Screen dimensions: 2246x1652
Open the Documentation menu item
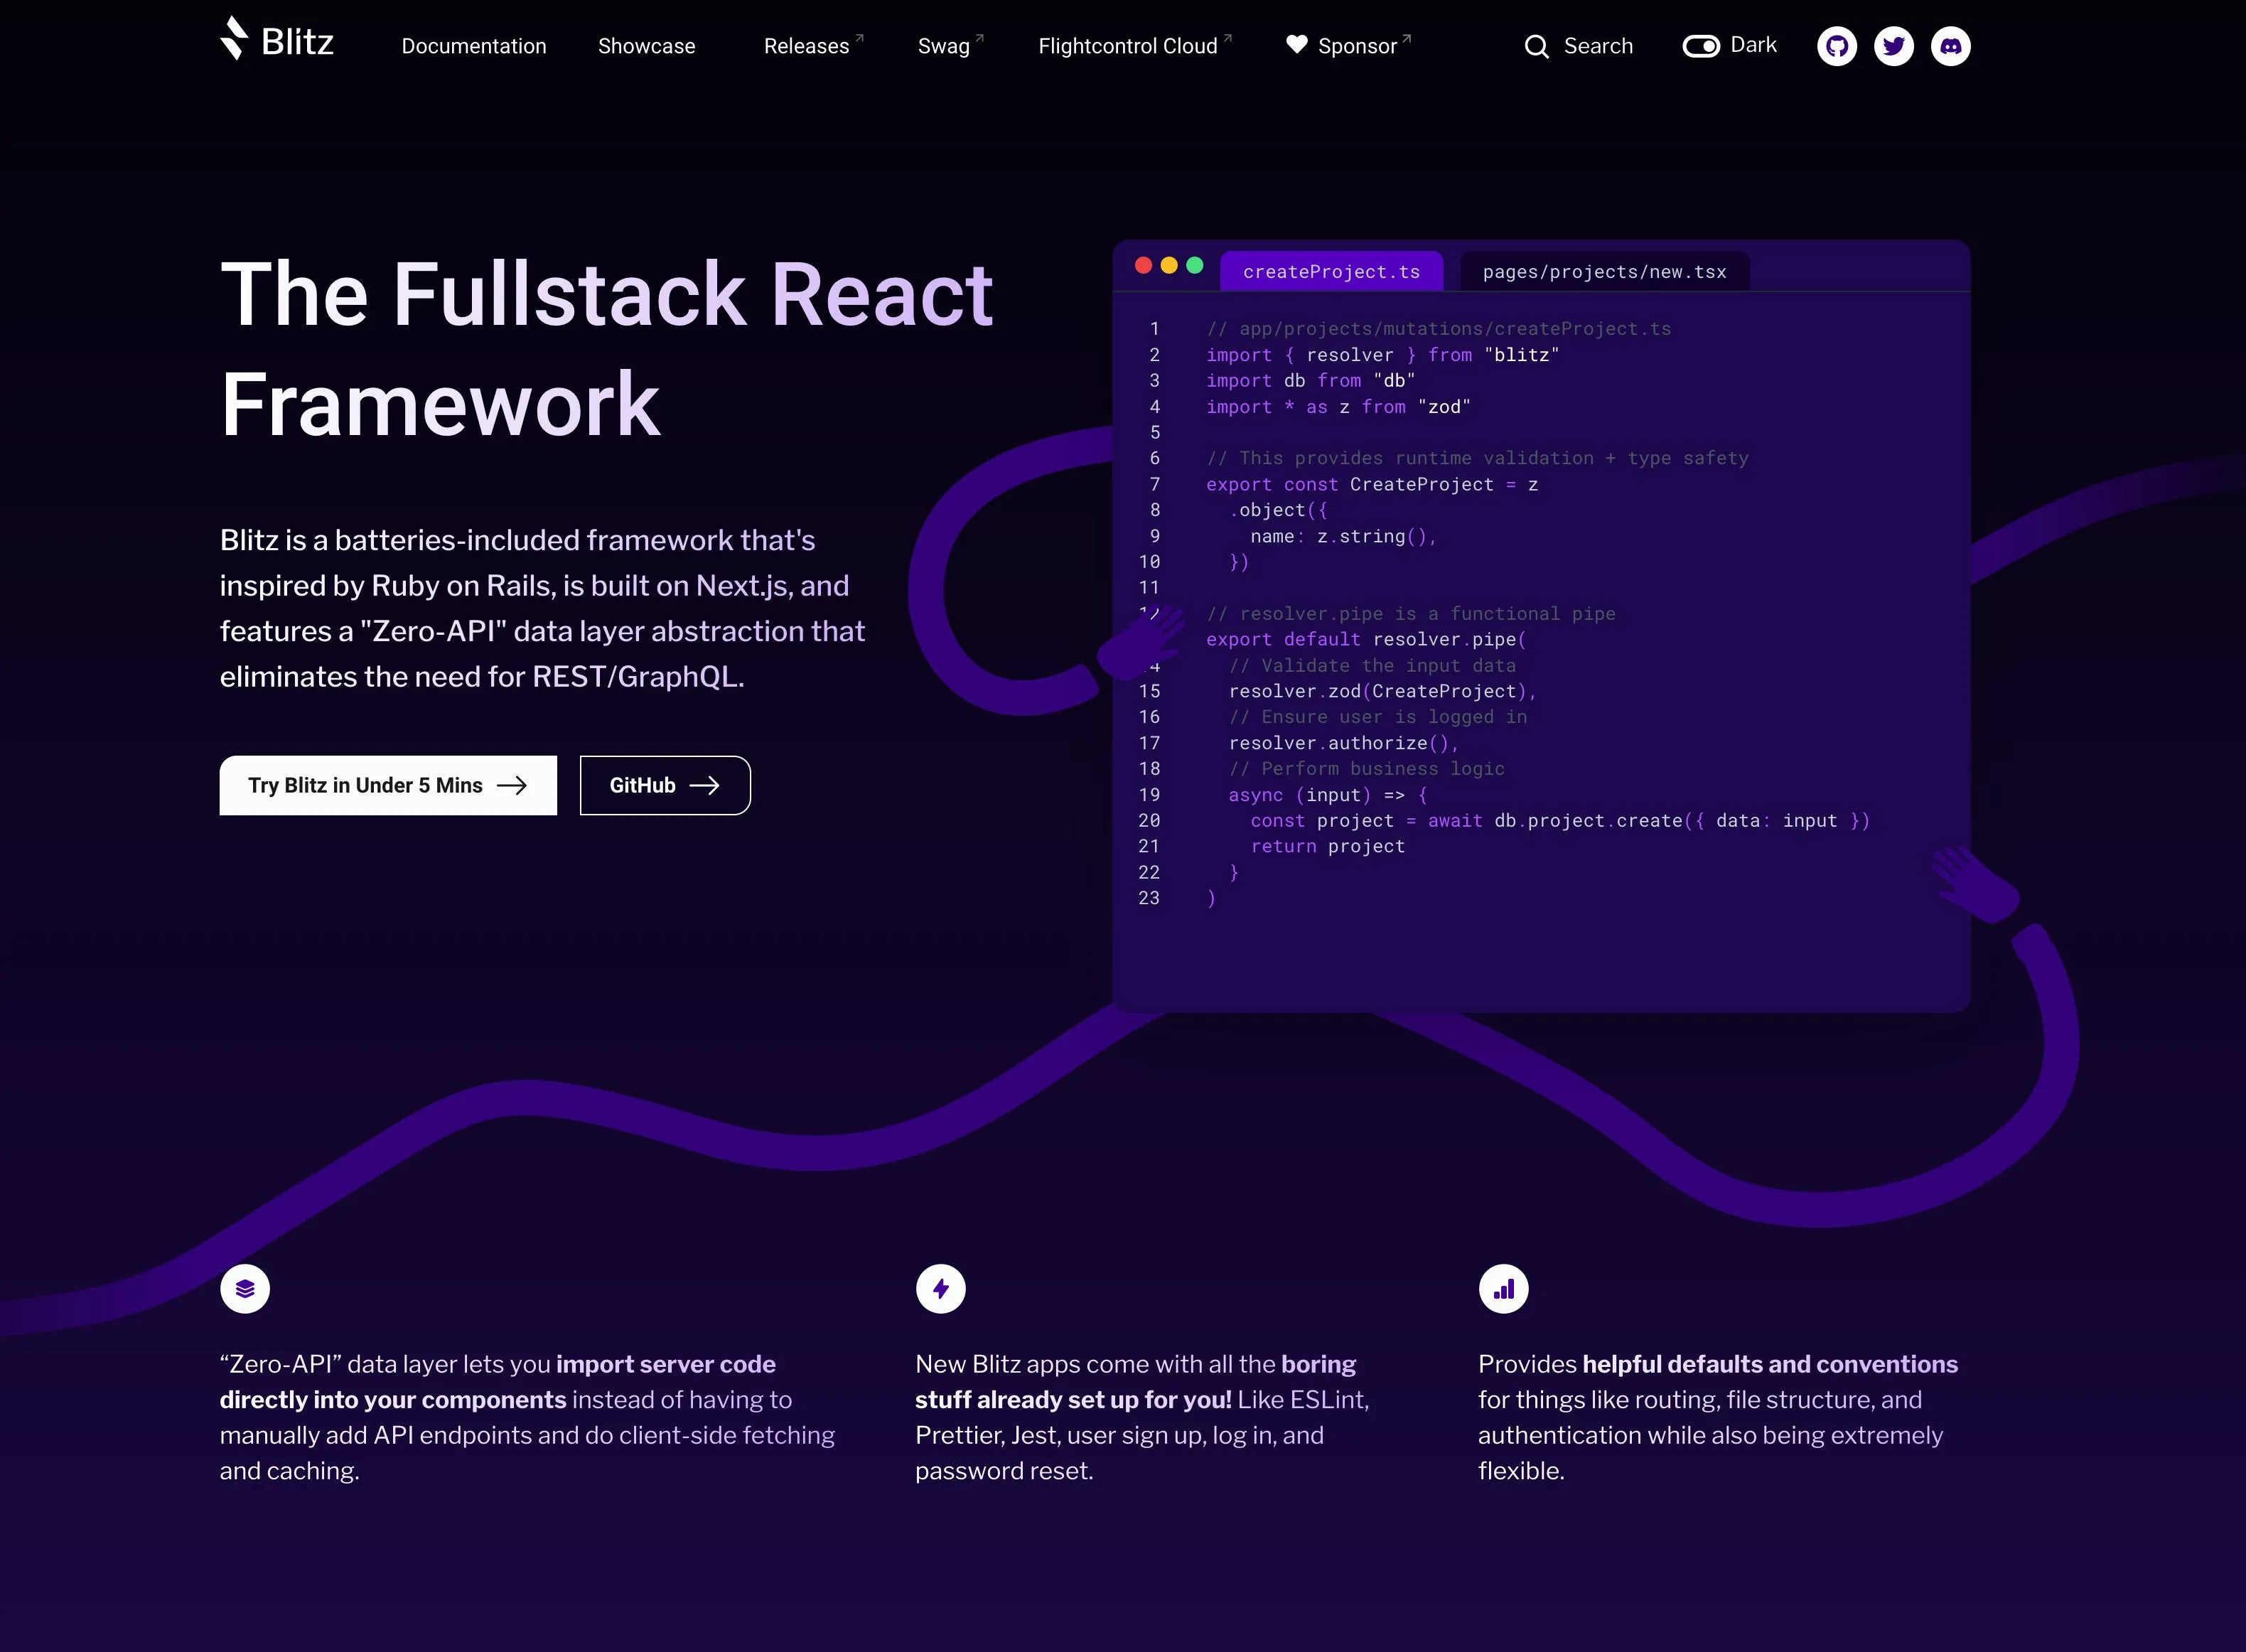pyautogui.click(x=474, y=46)
